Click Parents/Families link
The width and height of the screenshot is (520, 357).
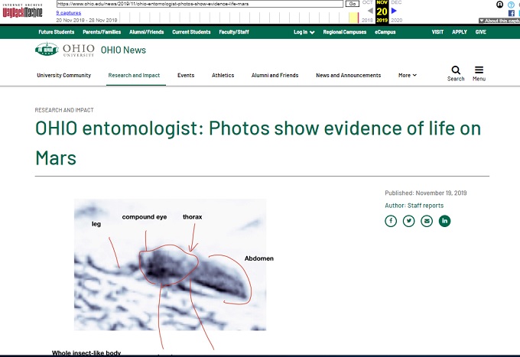pyautogui.click(x=102, y=32)
